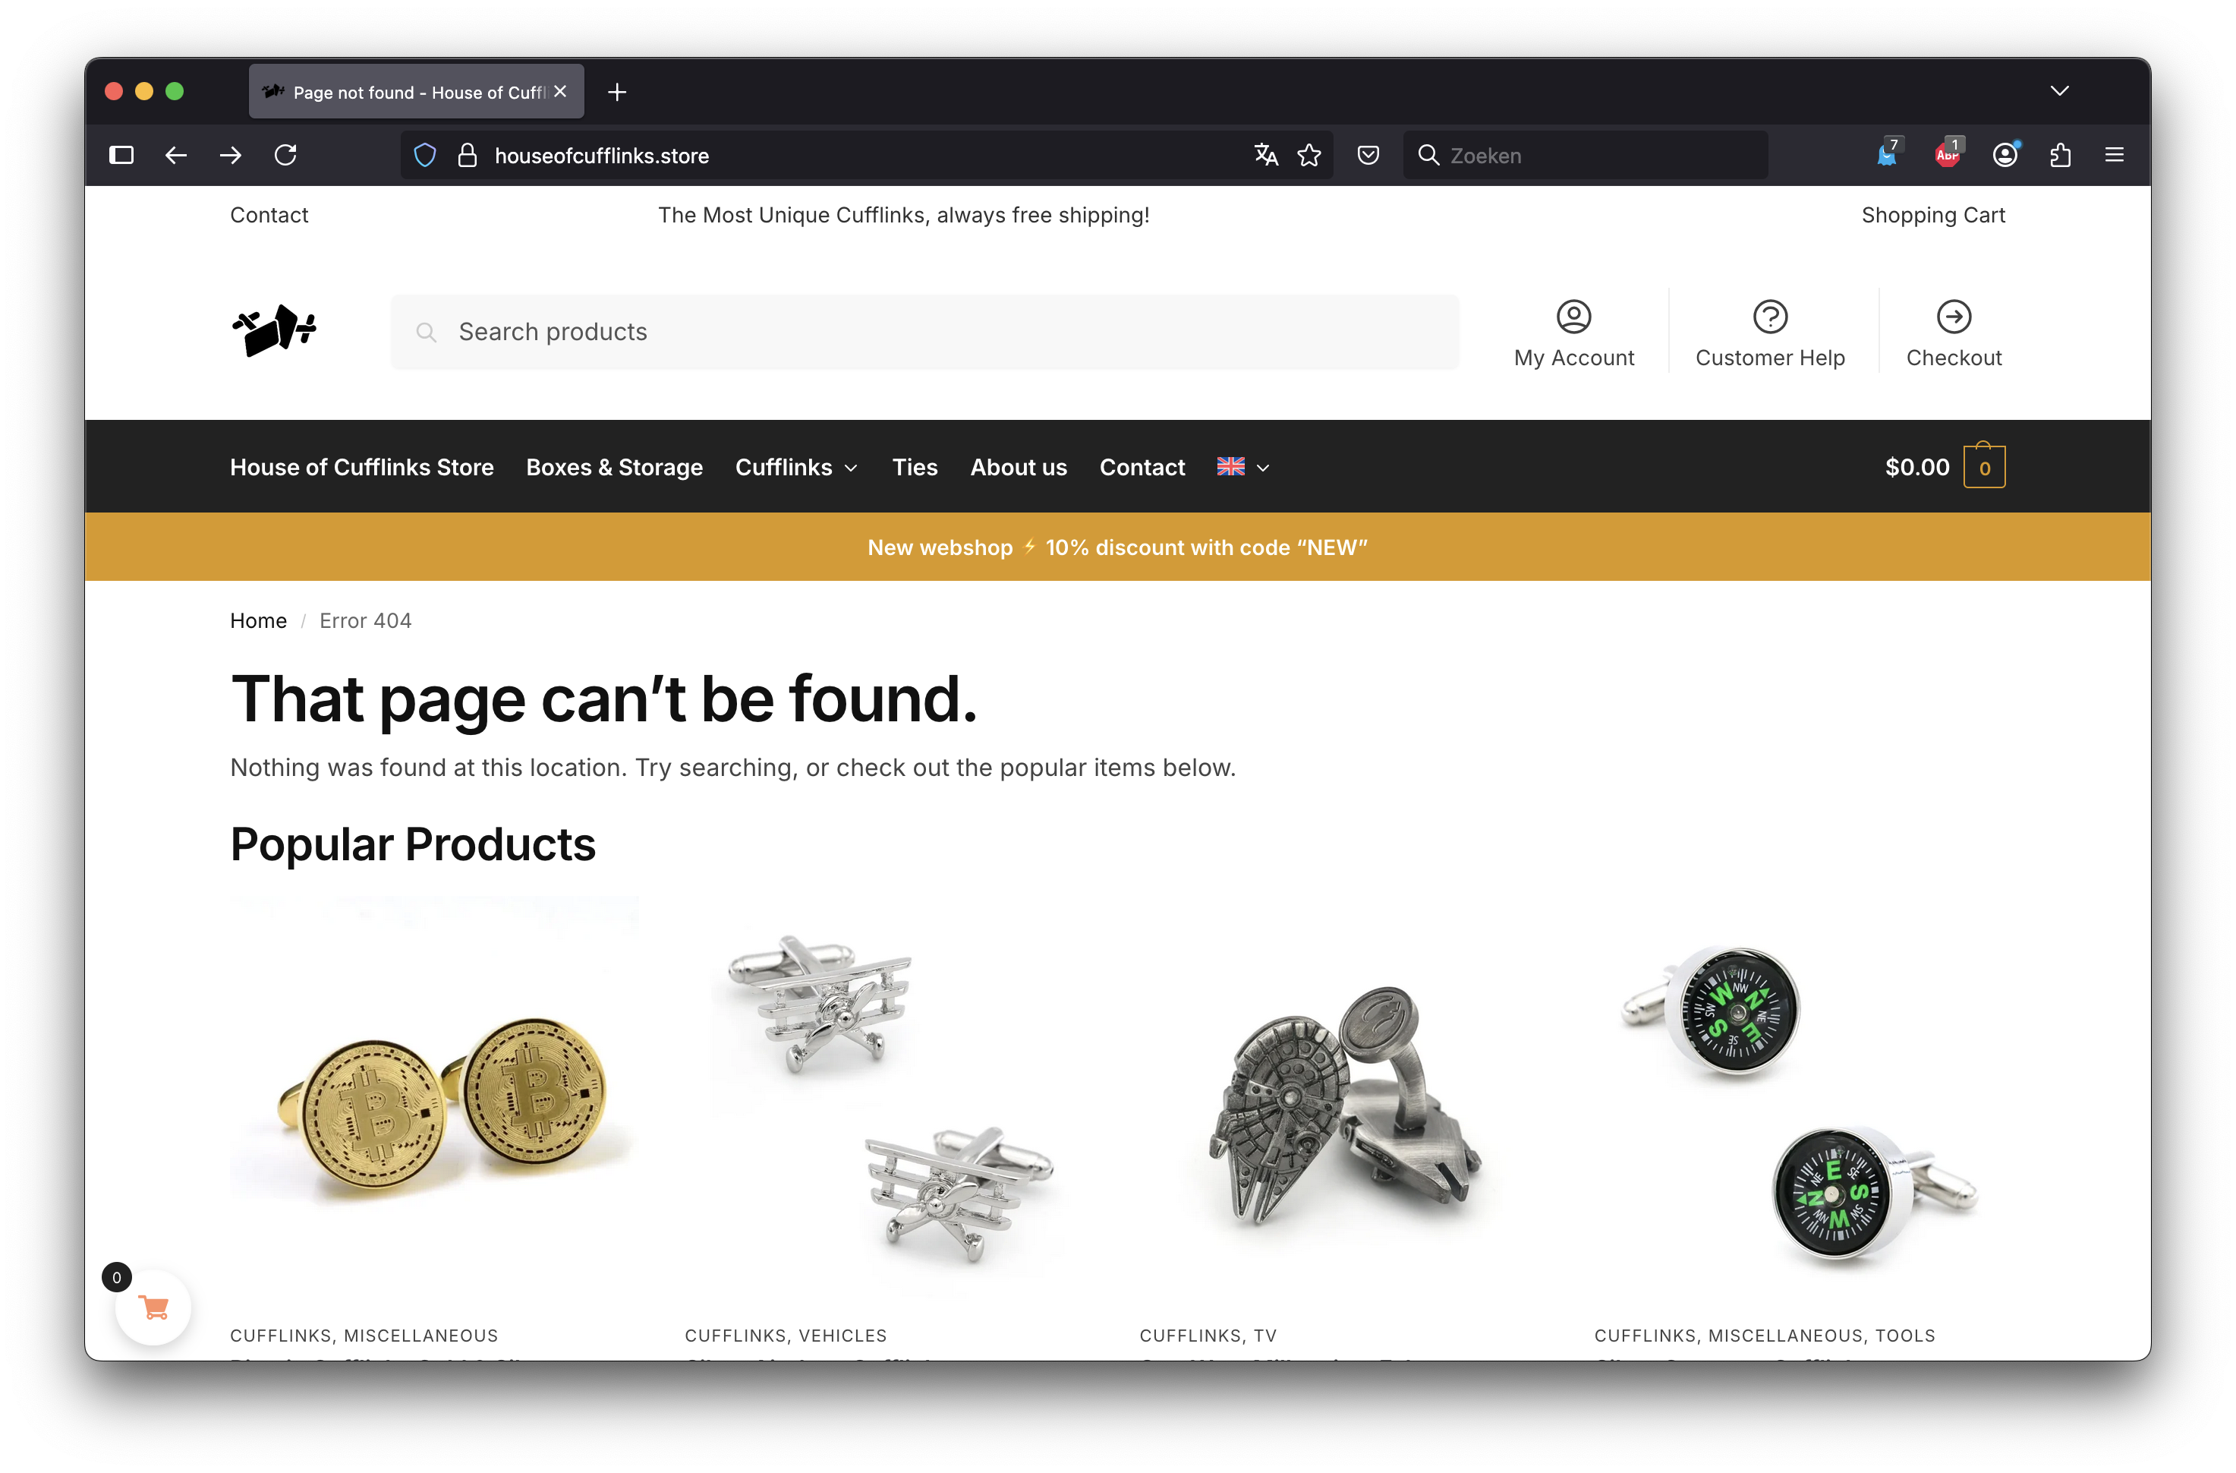This screenshot has height=1473, width=2236.
Task: Open the compass cufflinks product image
Action: (x=1799, y=1100)
